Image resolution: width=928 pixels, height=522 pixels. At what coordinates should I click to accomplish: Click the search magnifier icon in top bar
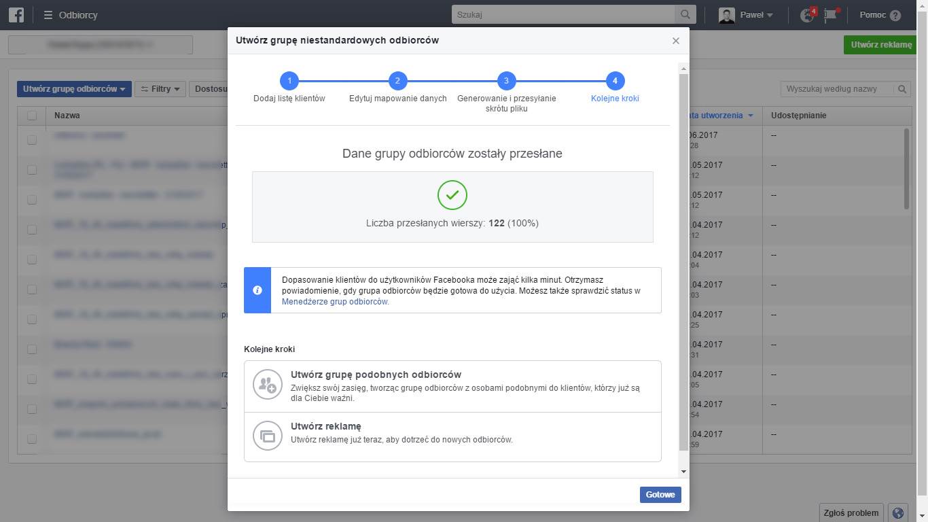coord(685,14)
